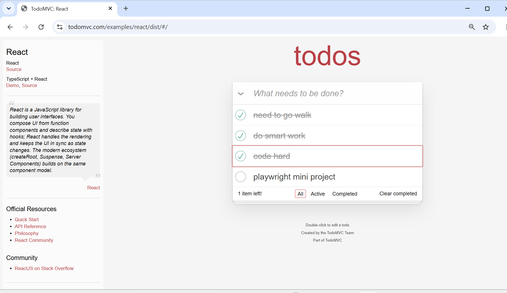
Task: Click the 'Official Resources' heading
Action: [31, 209]
